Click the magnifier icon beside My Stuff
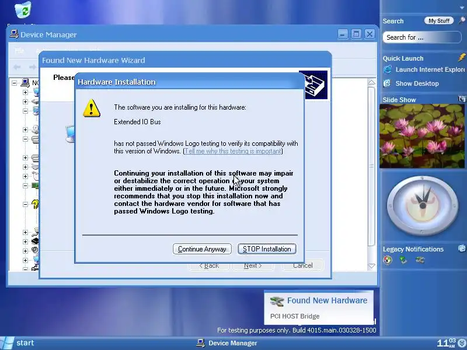Image resolution: width=467 pixels, height=350 pixels. point(461,20)
